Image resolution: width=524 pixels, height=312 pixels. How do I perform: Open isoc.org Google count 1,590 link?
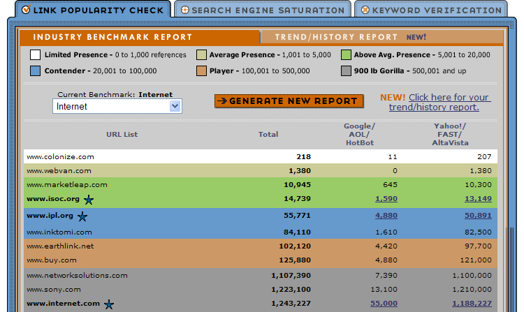pos(386,199)
